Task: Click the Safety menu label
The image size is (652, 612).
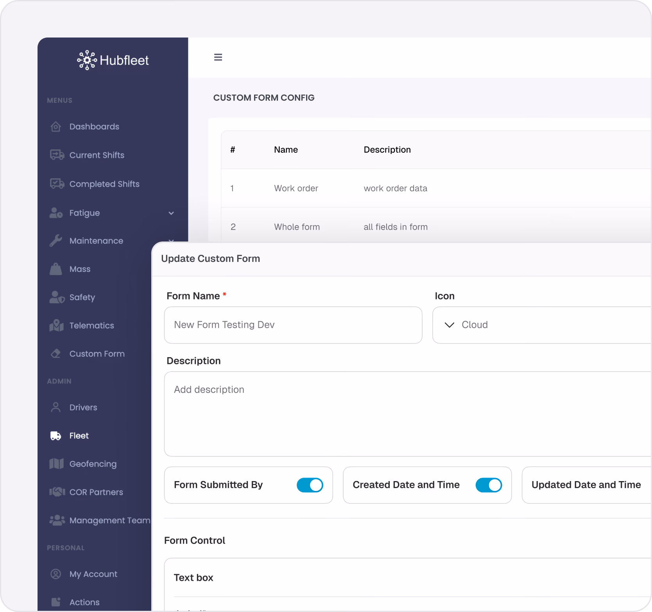Action: point(82,297)
